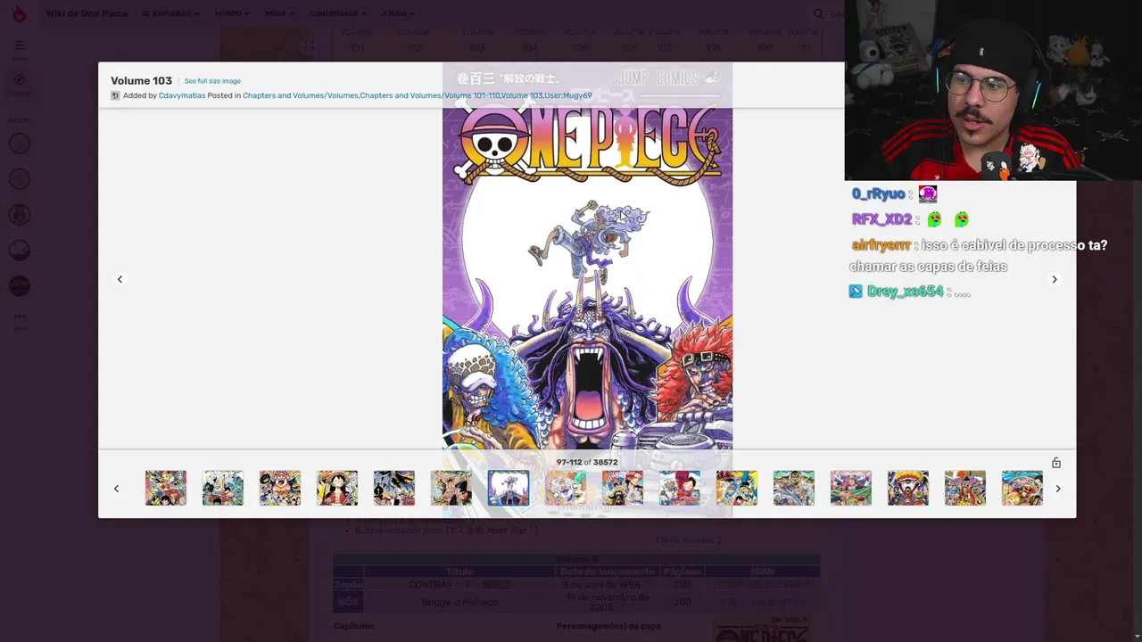The image size is (1142, 642).
Task: Select the first thumbnail in carousel
Action: pyautogui.click(x=166, y=489)
